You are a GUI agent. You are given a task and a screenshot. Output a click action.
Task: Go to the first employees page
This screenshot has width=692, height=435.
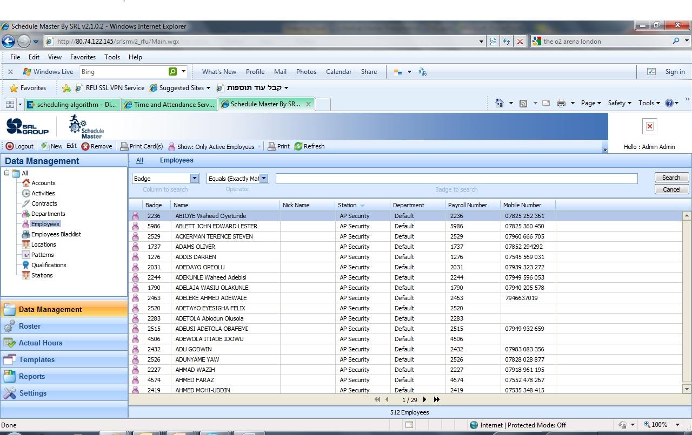377,400
